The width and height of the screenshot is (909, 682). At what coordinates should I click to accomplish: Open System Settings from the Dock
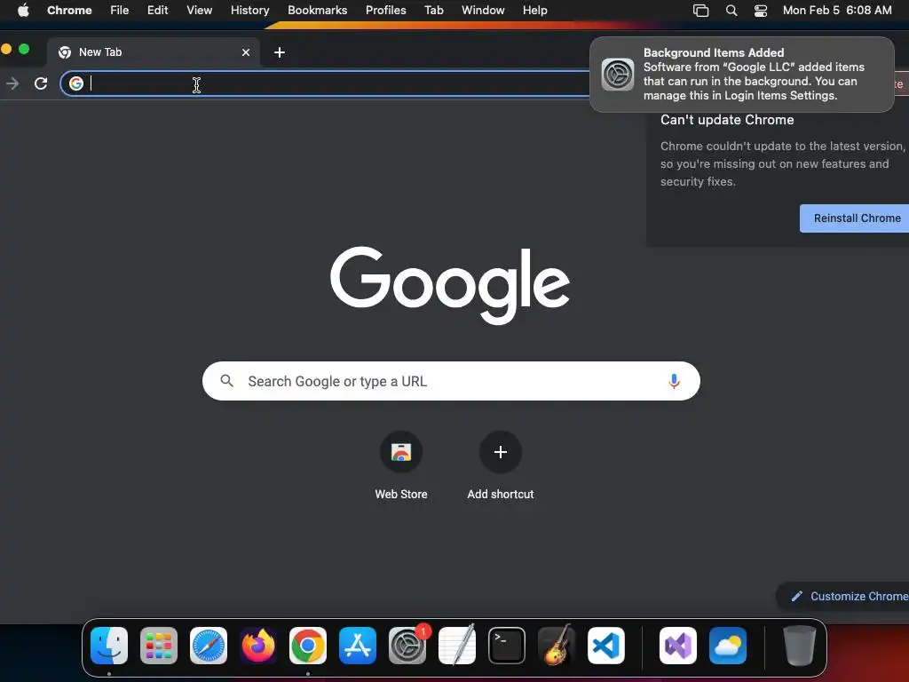click(x=407, y=646)
